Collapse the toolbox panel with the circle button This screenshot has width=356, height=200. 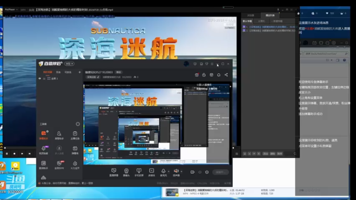[x=77, y=124]
